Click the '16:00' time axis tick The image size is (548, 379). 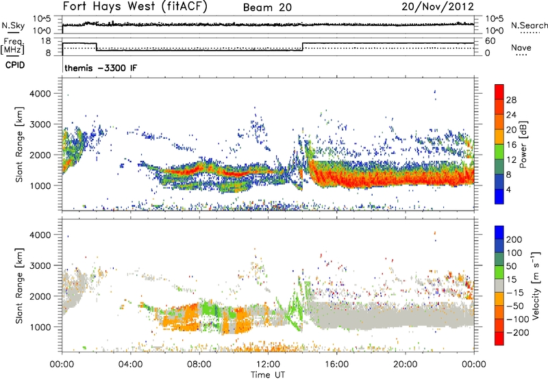[x=336, y=365]
